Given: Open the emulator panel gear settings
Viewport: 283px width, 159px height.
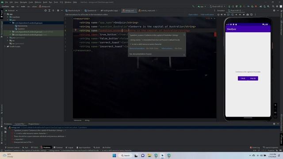Looking at the screenshot, I should pyautogui.click(x=274, y=11).
